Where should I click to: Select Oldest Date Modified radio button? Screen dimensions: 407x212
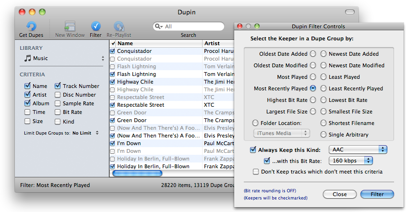click(x=313, y=65)
